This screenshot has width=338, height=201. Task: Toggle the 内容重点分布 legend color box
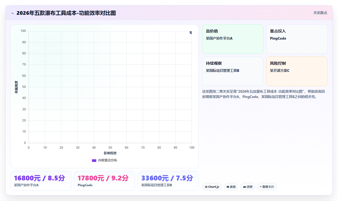point(94,160)
